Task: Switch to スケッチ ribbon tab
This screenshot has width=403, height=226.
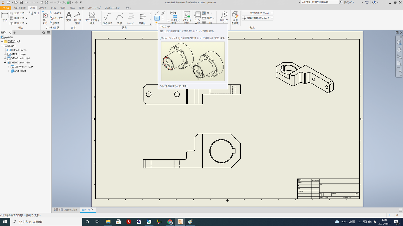Action: coord(43,8)
